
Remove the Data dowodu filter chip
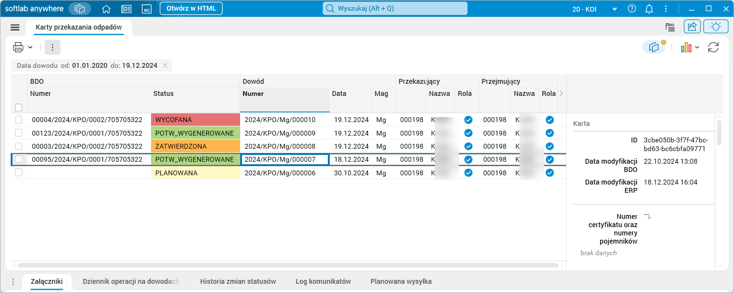pos(165,65)
